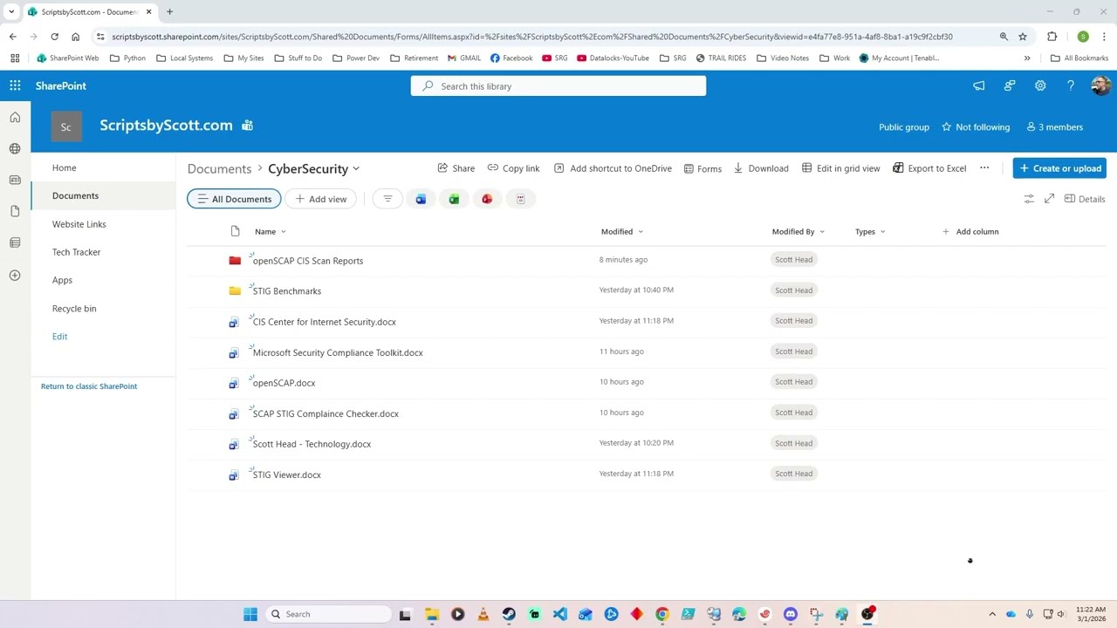The height and width of the screenshot is (628, 1117).
Task: Click the file type column icon
Action: tap(235, 231)
